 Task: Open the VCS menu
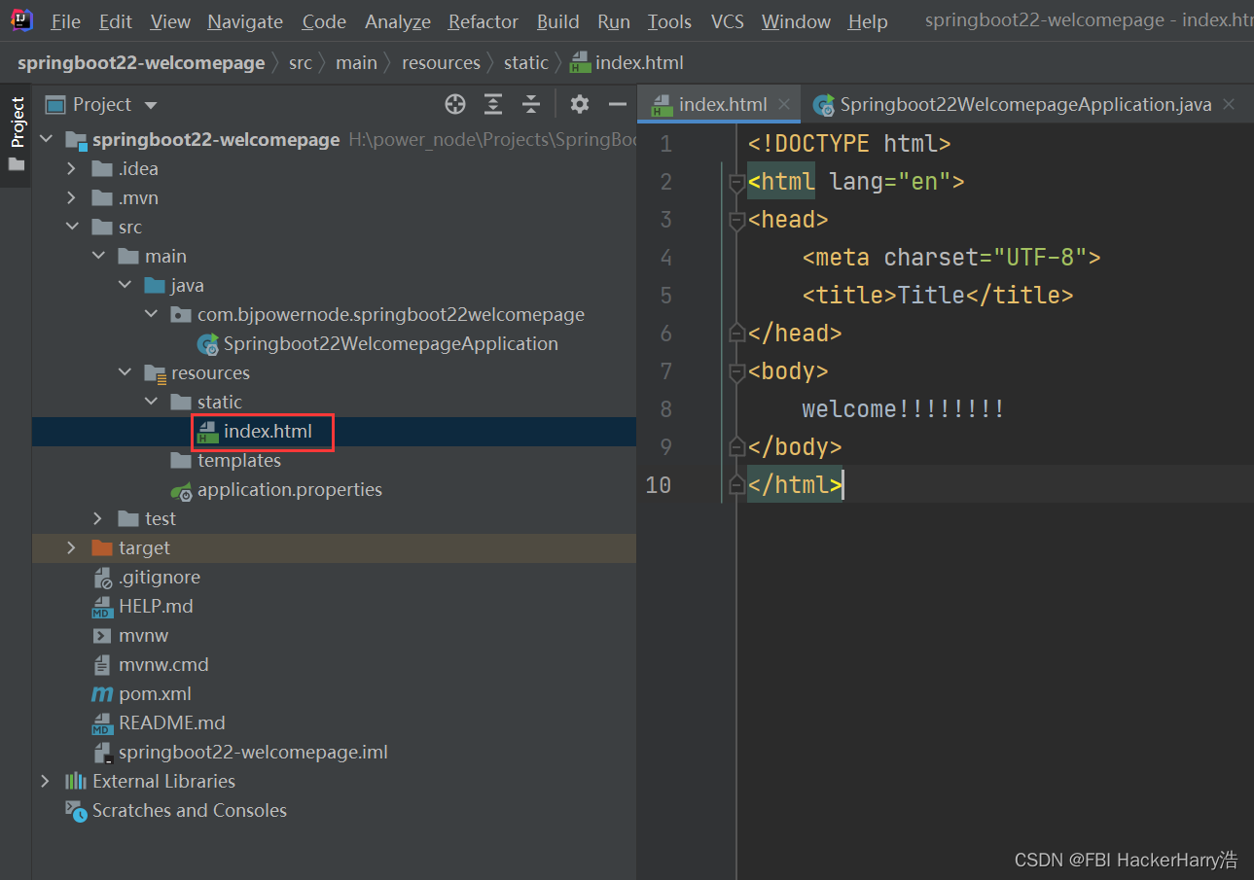click(x=728, y=21)
